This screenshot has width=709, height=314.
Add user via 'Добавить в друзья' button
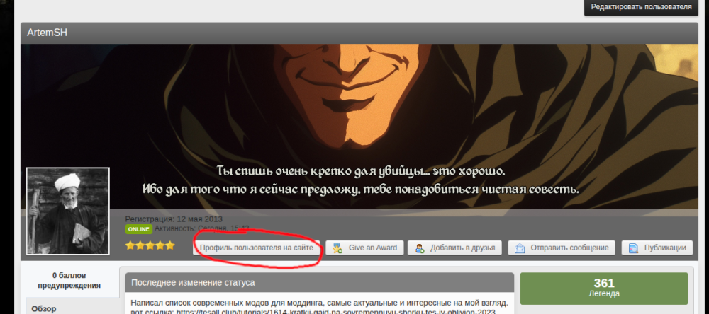[x=454, y=248]
